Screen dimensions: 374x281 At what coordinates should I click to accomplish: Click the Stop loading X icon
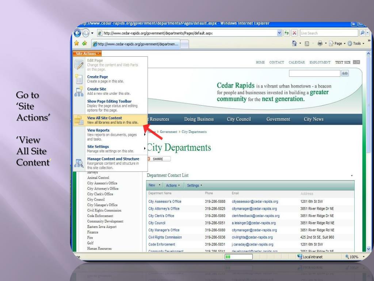[x=295, y=33]
